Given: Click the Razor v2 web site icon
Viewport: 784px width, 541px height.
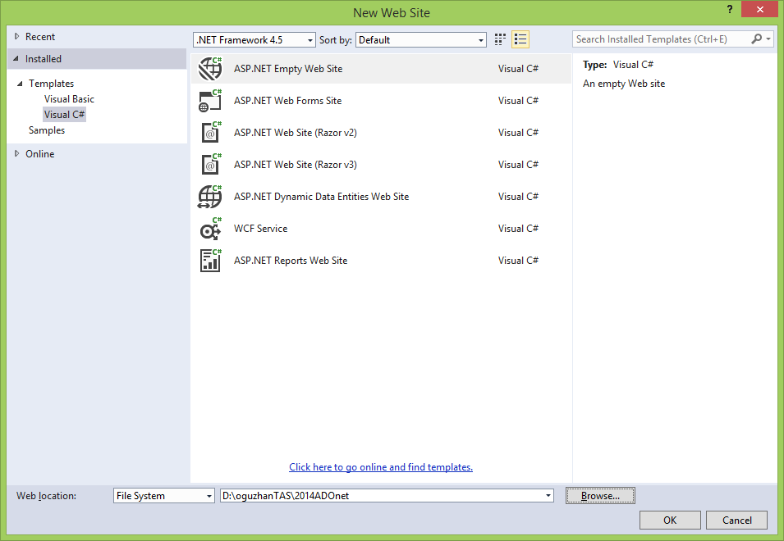Looking at the screenshot, I should pos(210,133).
